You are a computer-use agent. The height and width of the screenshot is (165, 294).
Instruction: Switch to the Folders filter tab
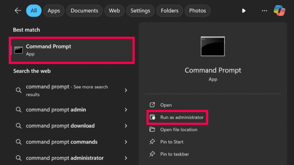pyautogui.click(x=170, y=11)
